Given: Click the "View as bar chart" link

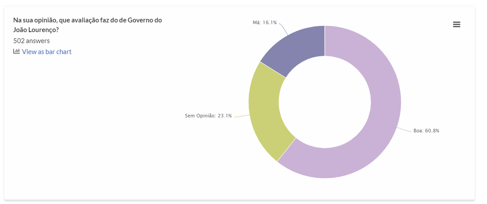Looking at the screenshot, I should click(47, 52).
